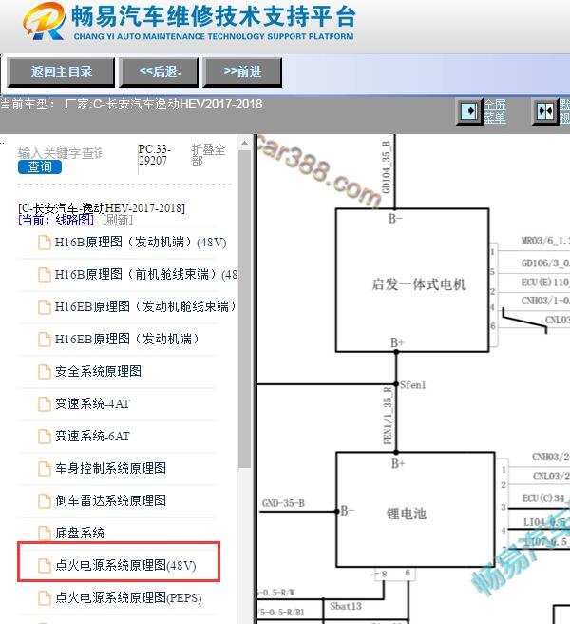Click document icon beside 底盘系统
The height and width of the screenshot is (624, 570).
point(45,533)
